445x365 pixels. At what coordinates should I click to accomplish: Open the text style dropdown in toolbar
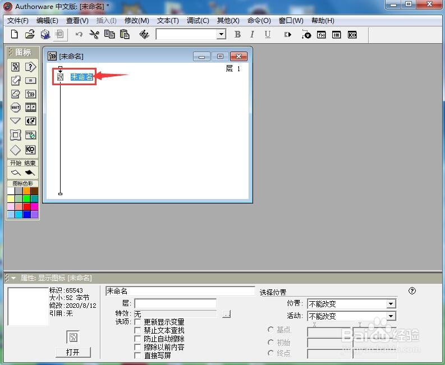[x=221, y=34]
